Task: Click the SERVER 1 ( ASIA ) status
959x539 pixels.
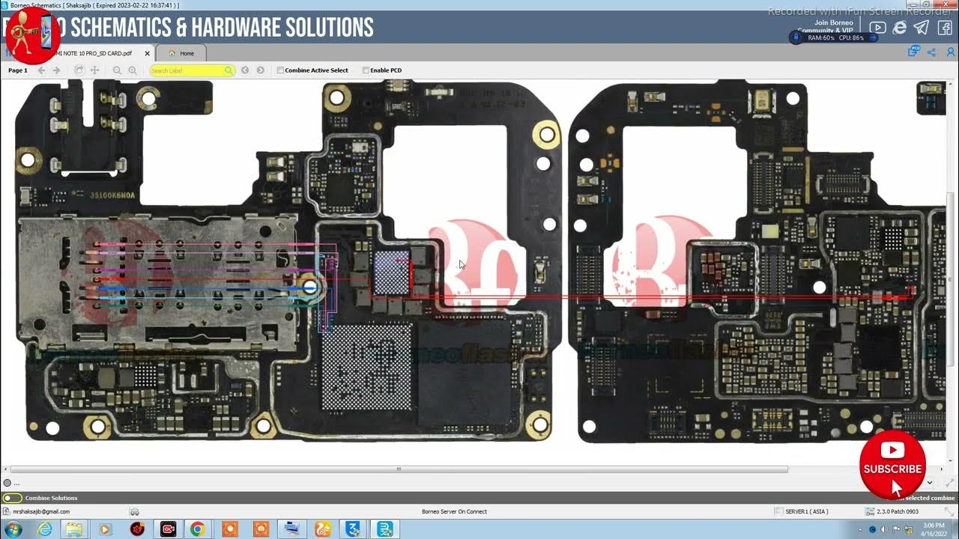Action: [x=806, y=511]
